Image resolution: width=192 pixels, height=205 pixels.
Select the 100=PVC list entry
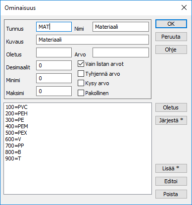point(16,107)
